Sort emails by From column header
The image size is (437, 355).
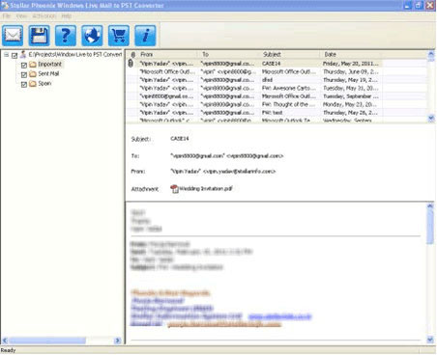click(x=167, y=54)
